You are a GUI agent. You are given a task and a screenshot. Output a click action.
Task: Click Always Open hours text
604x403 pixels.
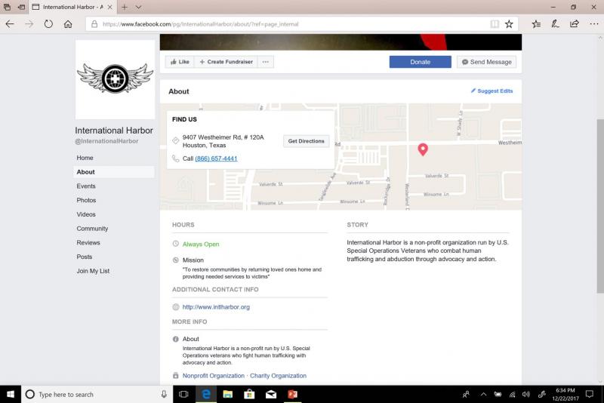pos(201,244)
